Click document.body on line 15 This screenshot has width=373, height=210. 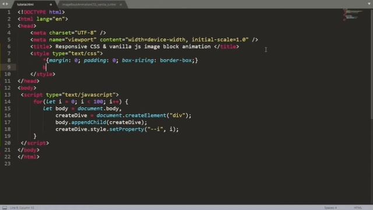98,108
